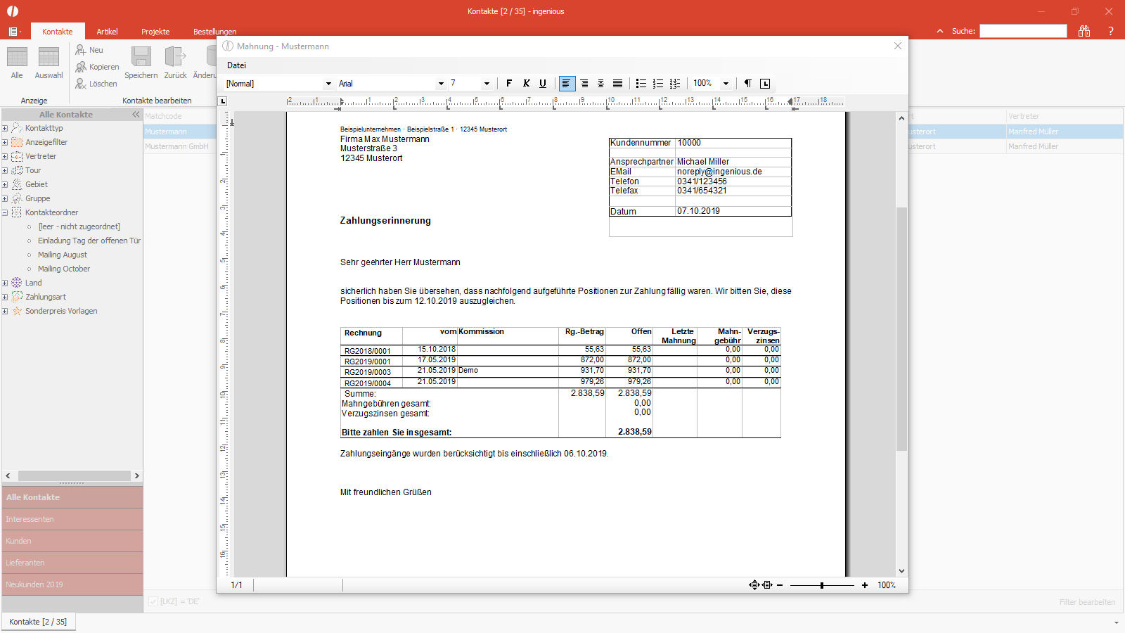This screenshot has width=1125, height=633.
Task: Click the Kunden sidebar button
Action: tap(72, 541)
